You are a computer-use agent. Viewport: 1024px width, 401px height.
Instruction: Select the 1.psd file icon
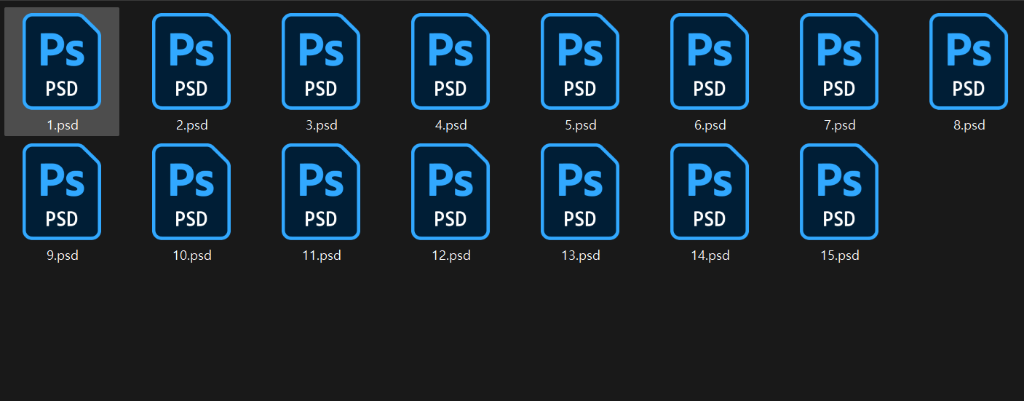pyautogui.click(x=62, y=61)
